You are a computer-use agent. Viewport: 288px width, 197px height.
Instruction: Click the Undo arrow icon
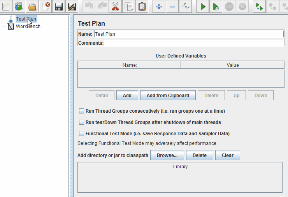click(89, 7)
